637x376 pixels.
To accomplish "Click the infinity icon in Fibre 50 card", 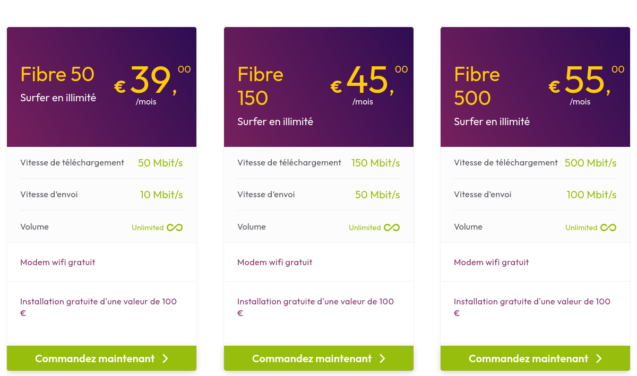I will 175,228.
